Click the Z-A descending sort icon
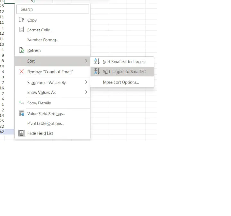231x216 pixels. pos(97,71)
